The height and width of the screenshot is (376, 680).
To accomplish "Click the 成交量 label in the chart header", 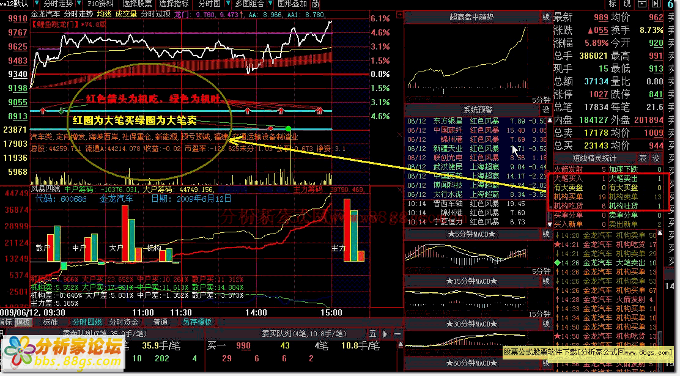I will click(126, 14).
